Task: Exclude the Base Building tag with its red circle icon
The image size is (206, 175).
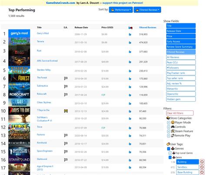Action: point(202,172)
